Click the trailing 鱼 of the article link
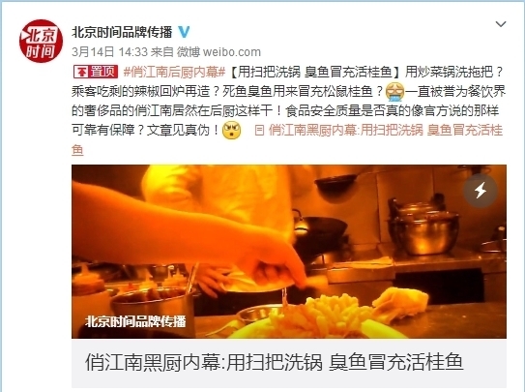525x392 pixels. (x=77, y=149)
